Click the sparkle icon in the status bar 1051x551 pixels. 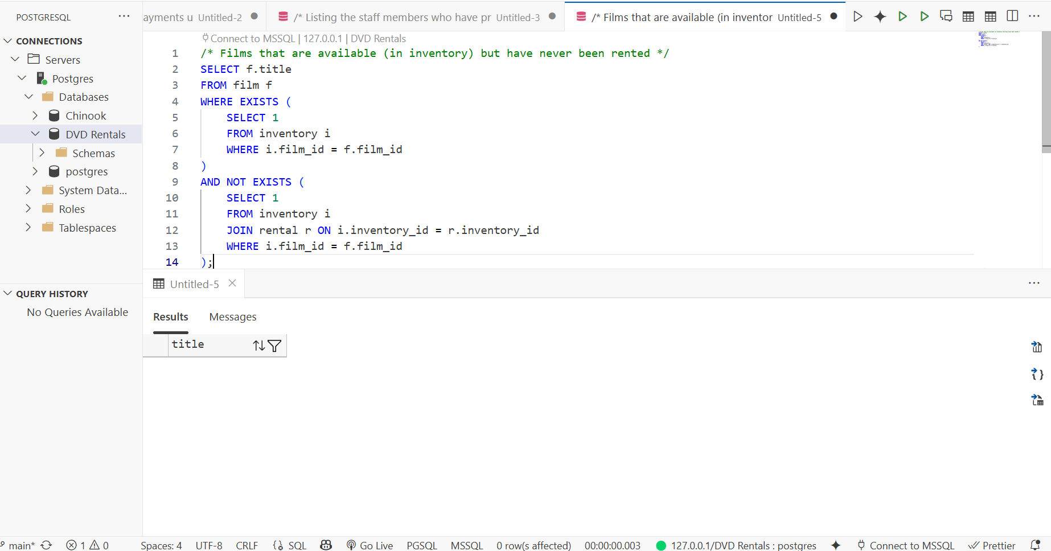coord(835,545)
